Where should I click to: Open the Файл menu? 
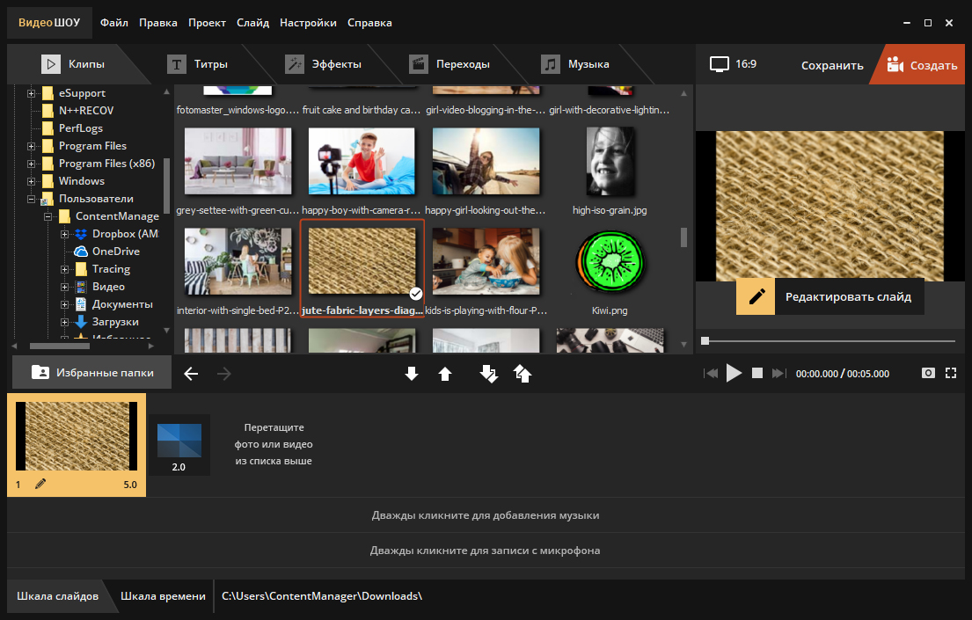coord(114,23)
